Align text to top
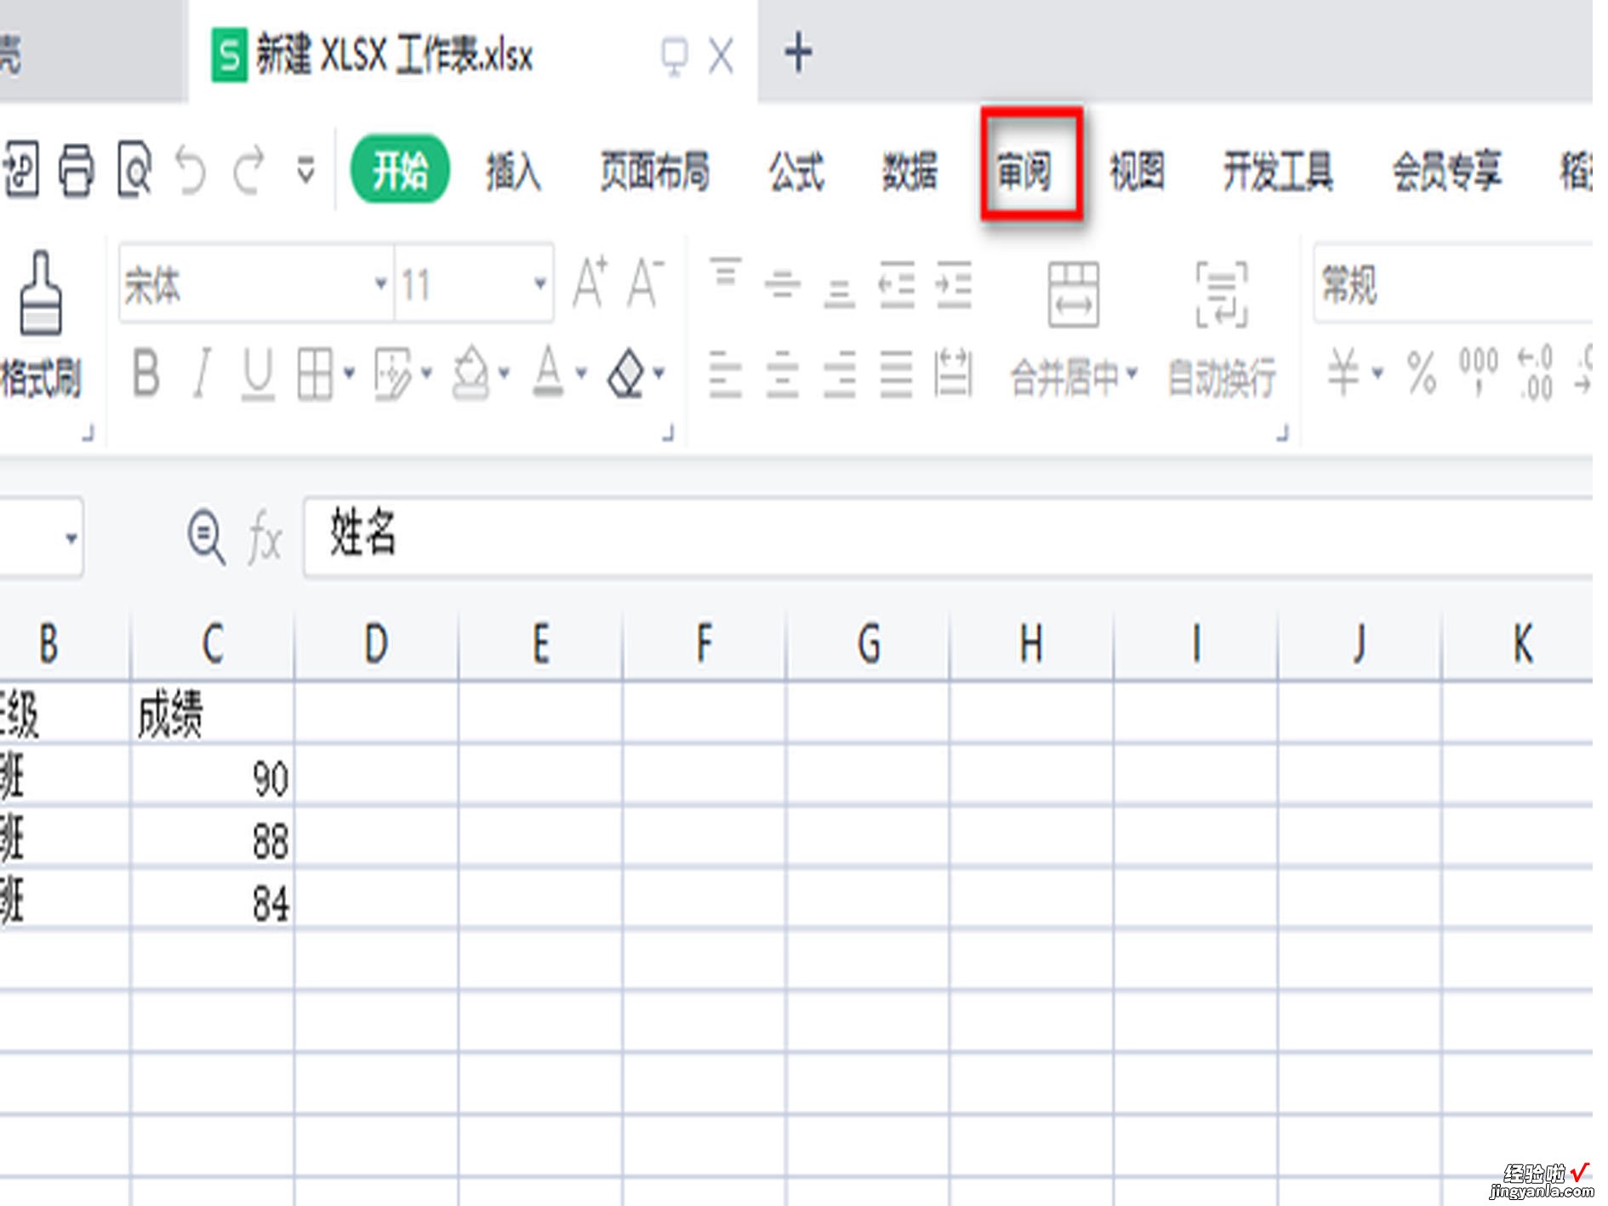This screenshot has width=1608, height=1206. (726, 272)
